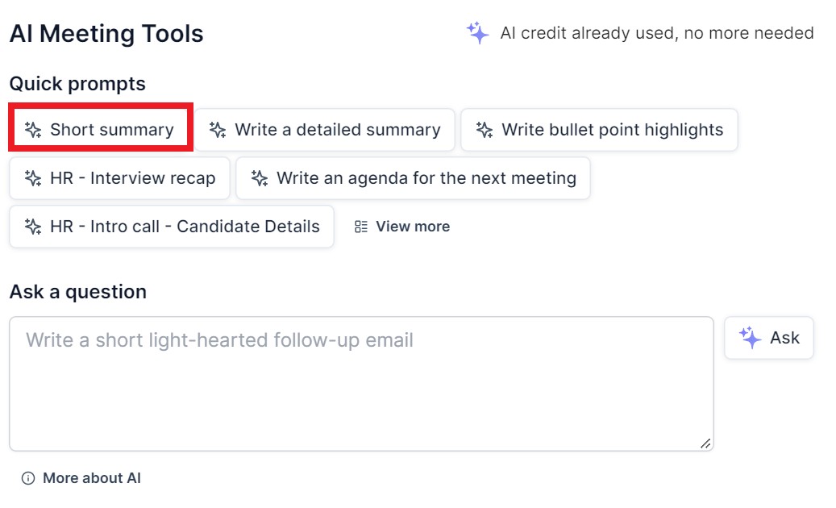Click the sparkle icon beside Write an agenda prompt
The width and height of the screenshot is (836, 508).
(x=260, y=178)
